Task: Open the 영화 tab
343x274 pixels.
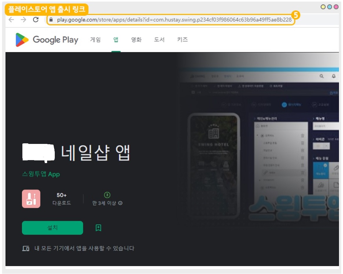Action: click(x=136, y=39)
